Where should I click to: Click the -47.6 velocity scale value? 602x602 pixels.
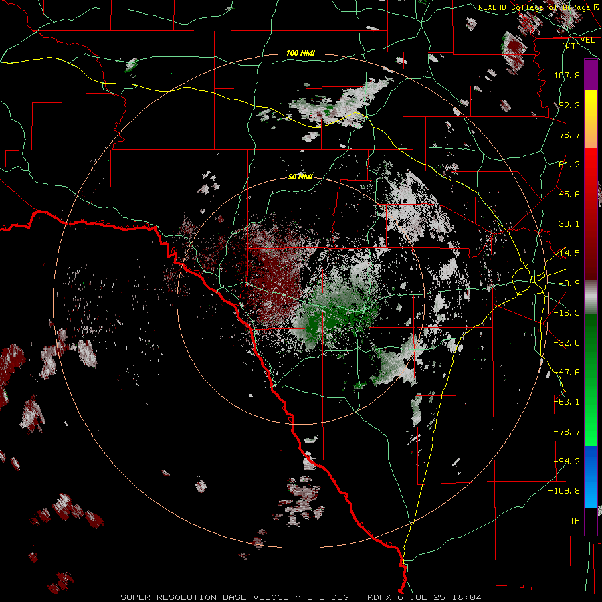point(567,373)
